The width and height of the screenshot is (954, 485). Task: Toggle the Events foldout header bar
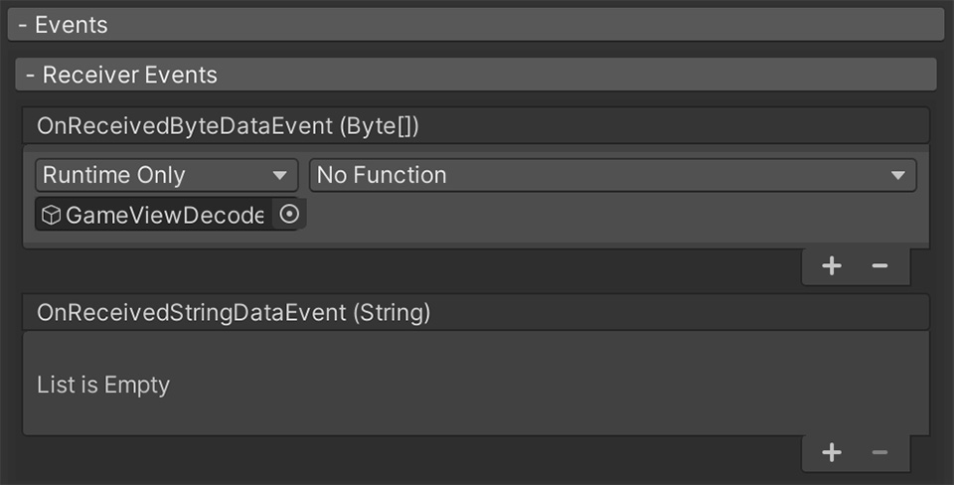476,25
